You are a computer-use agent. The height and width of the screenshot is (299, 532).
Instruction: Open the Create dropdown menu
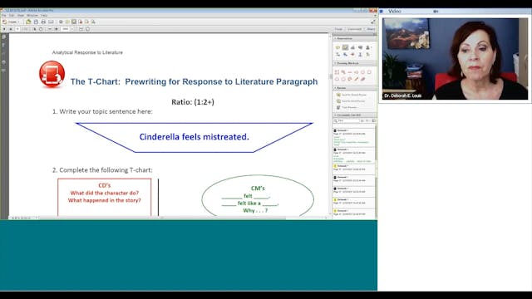(11, 22)
